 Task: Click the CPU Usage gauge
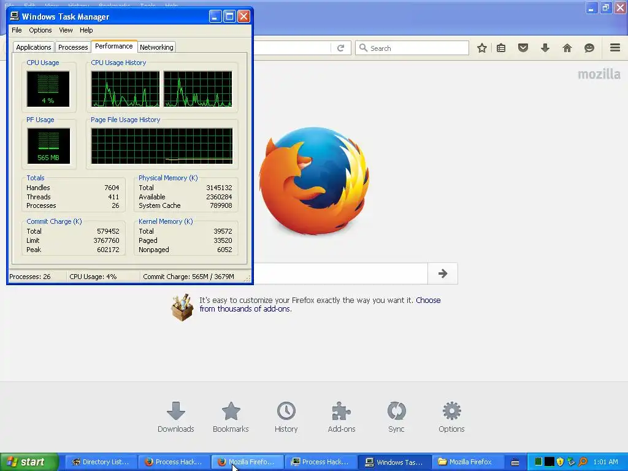coord(48,89)
